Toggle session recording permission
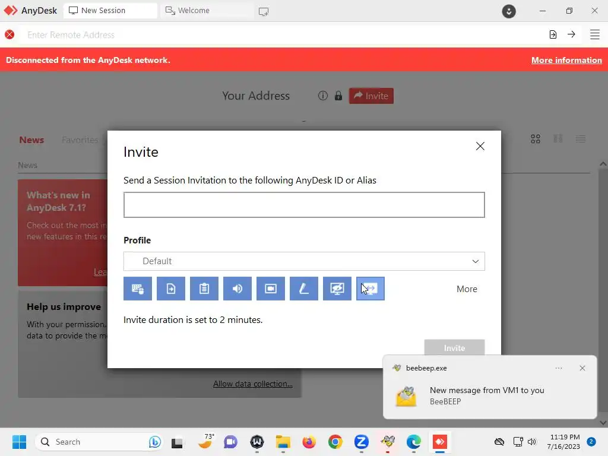This screenshot has width=608, height=456. pyautogui.click(x=271, y=289)
